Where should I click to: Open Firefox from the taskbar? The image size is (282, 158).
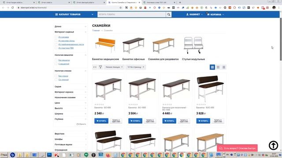click(x=108, y=155)
